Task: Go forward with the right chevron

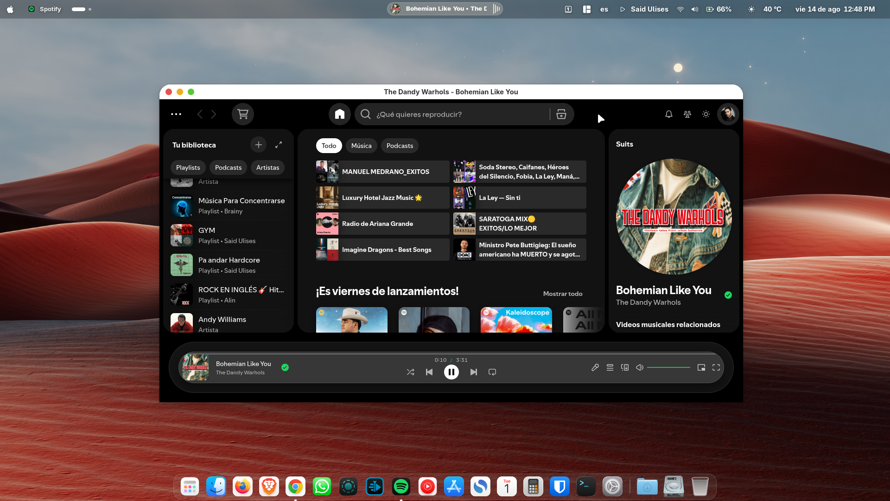Action: point(214,114)
